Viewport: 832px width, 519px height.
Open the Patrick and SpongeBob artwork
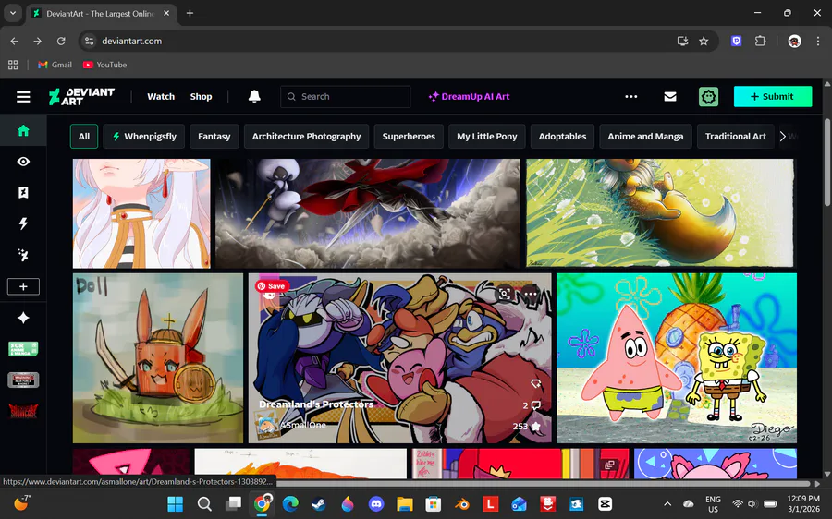[677, 357]
